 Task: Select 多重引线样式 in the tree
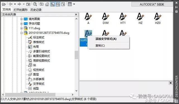tap(41, 51)
